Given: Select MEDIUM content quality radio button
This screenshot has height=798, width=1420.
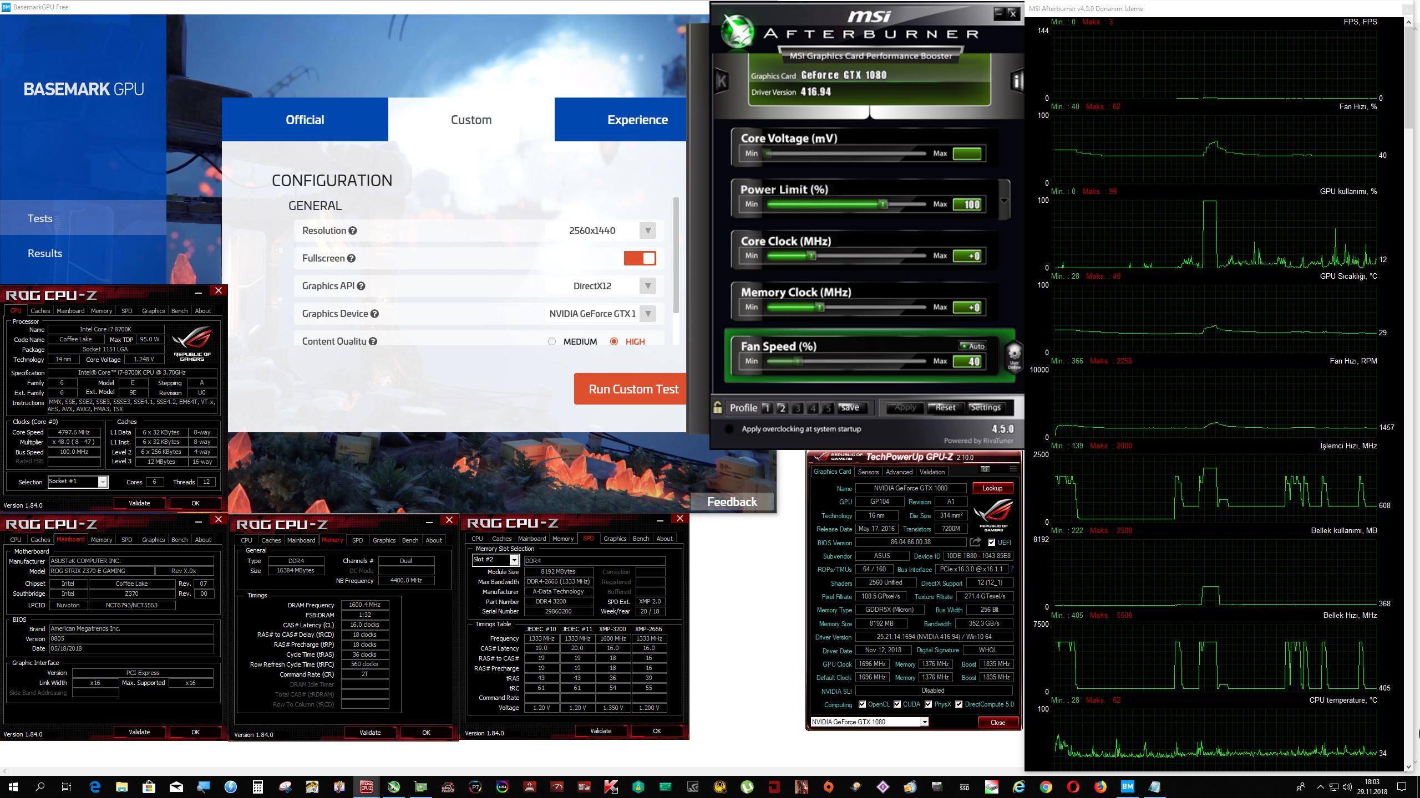Looking at the screenshot, I should tap(552, 341).
